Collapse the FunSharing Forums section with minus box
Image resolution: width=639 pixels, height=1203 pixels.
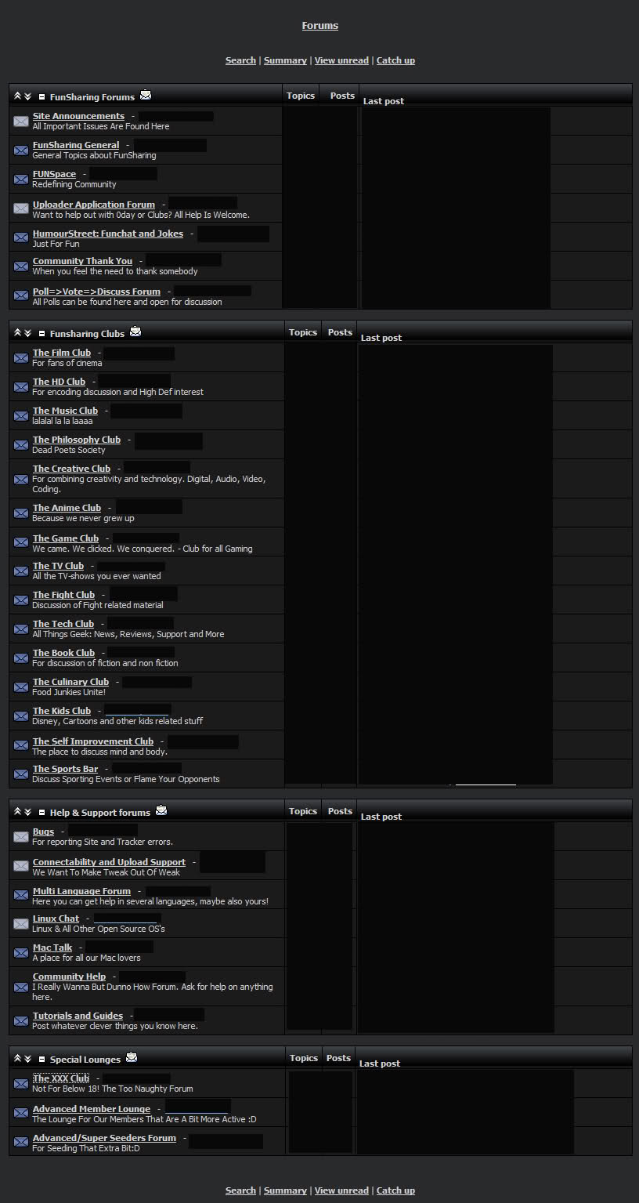(x=42, y=97)
